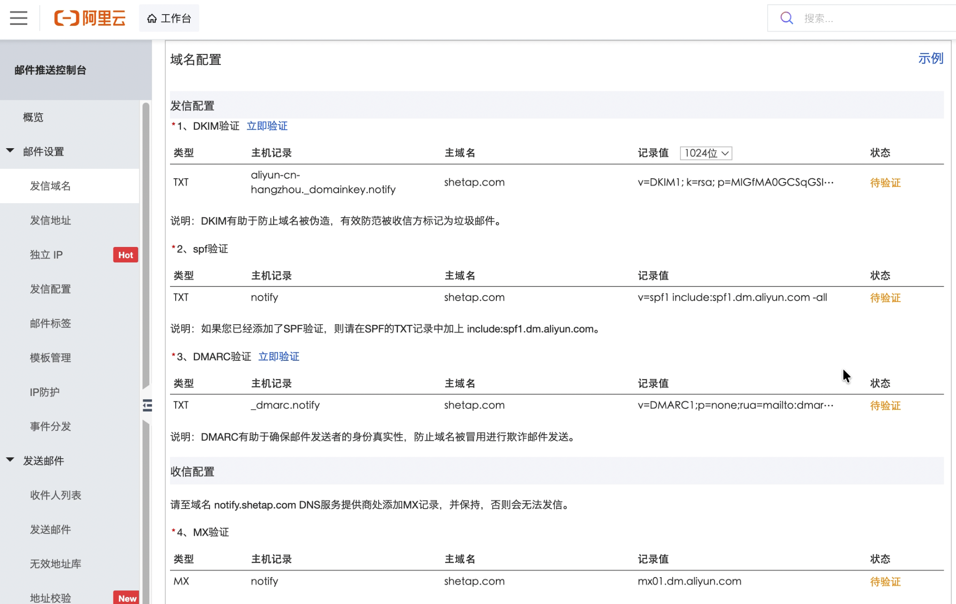This screenshot has width=956, height=604.
Task: Click the sidebar vertical scrollbar
Action: pyautogui.click(x=146, y=245)
